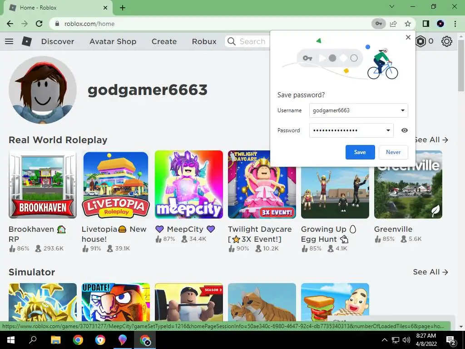Viewport: 465px width, 349px height.
Task: Open a new browser tab
Action: (x=123, y=8)
